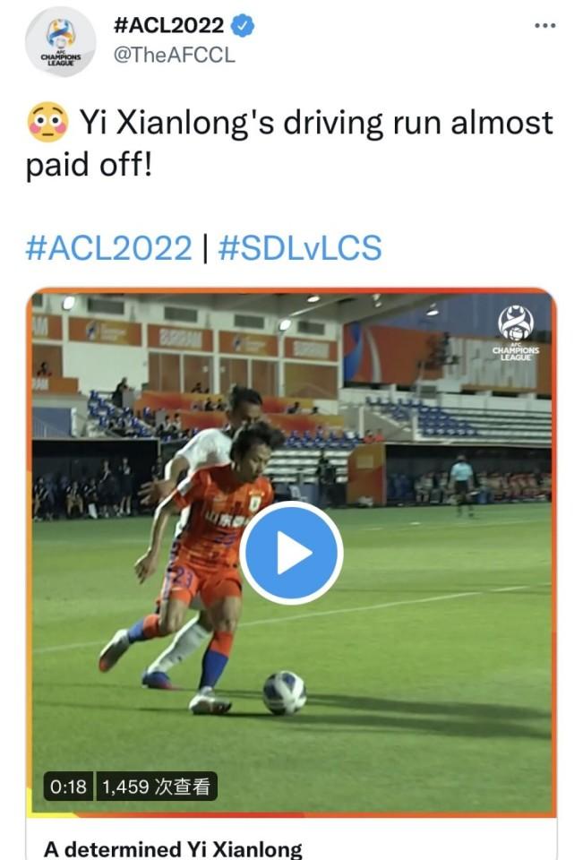The image size is (583, 860).
Task: Click the blue verified badge
Action: [x=243, y=26]
